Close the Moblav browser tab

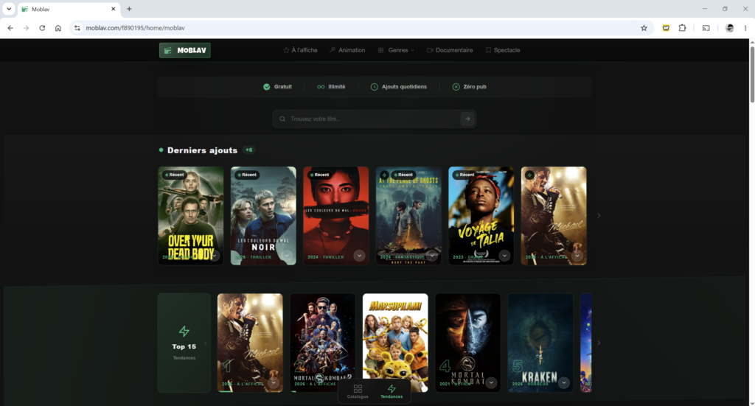pos(113,9)
